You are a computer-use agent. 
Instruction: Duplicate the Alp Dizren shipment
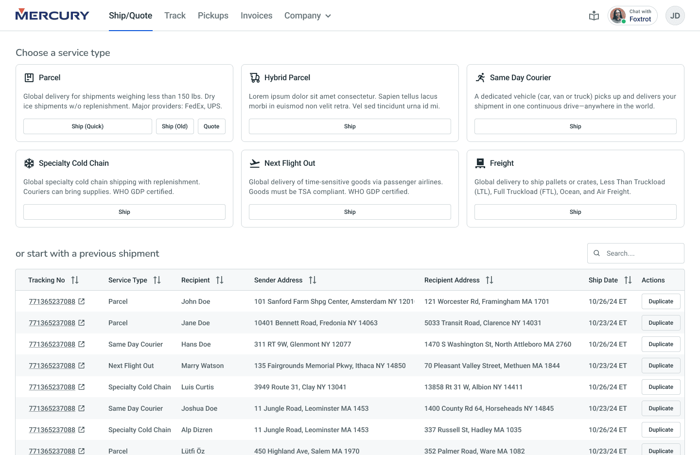tap(661, 430)
